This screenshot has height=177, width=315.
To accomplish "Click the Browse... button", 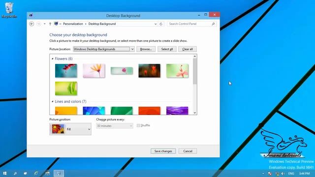I will [146, 49].
